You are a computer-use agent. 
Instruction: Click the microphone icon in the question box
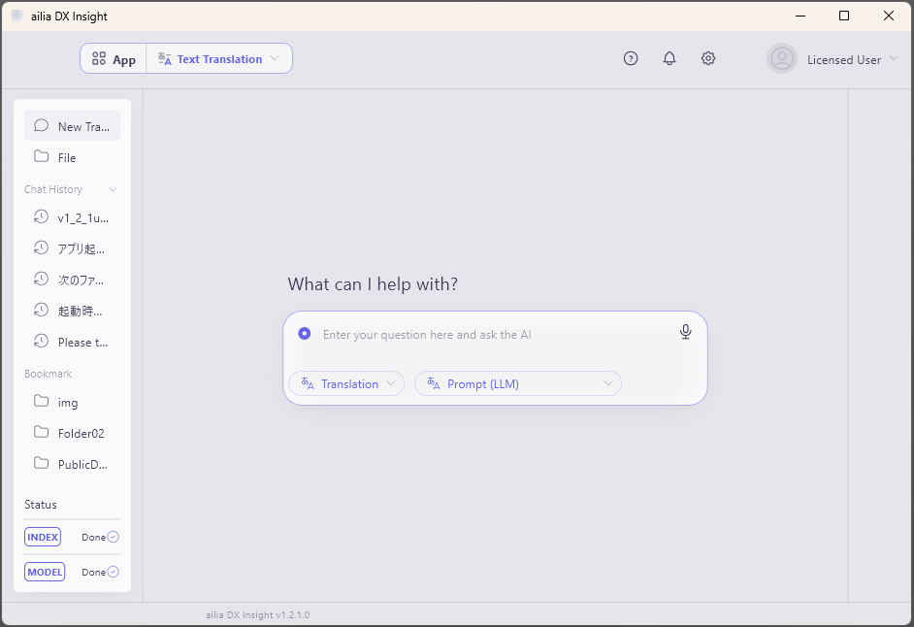tap(685, 332)
